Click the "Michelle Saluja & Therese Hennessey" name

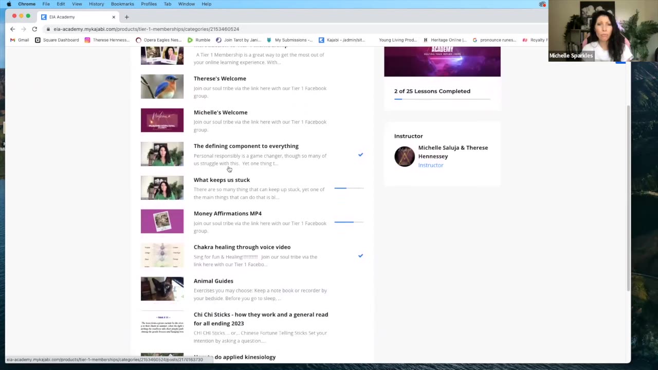pos(453,152)
